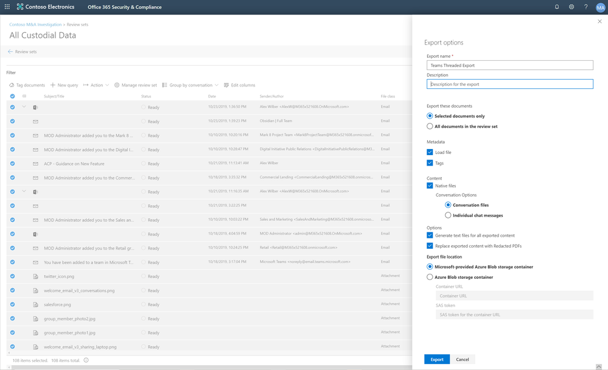Click the info icon next to 108 items total

coord(86,360)
